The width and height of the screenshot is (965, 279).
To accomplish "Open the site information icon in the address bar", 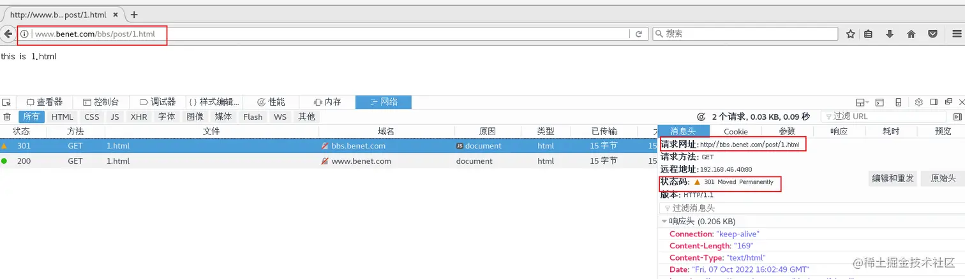I will [x=24, y=34].
